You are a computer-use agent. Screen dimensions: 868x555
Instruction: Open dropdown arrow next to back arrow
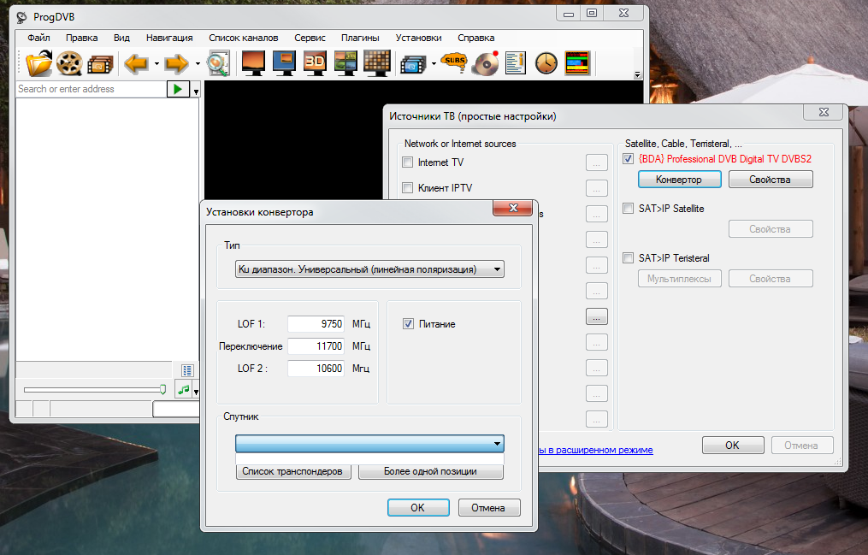pyautogui.click(x=156, y=64)
